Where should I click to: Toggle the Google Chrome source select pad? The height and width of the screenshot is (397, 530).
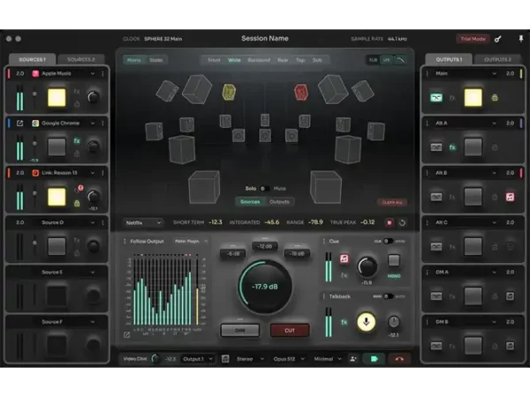(x=57, y=146)
